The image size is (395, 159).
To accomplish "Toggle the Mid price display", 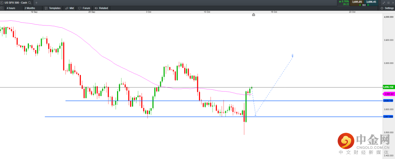I will 69,8.
